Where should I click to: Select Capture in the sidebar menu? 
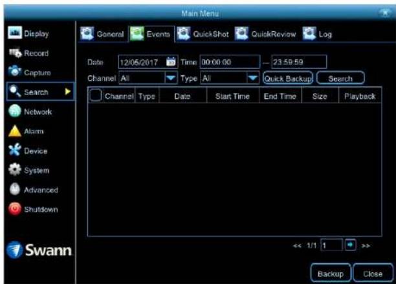pos(38,72)
